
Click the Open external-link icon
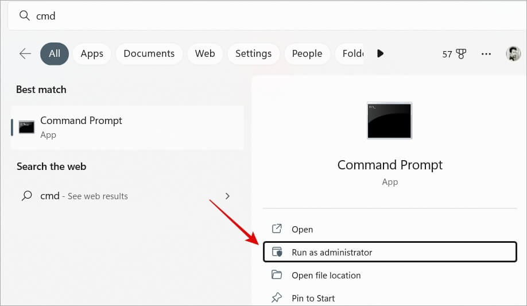277,228
